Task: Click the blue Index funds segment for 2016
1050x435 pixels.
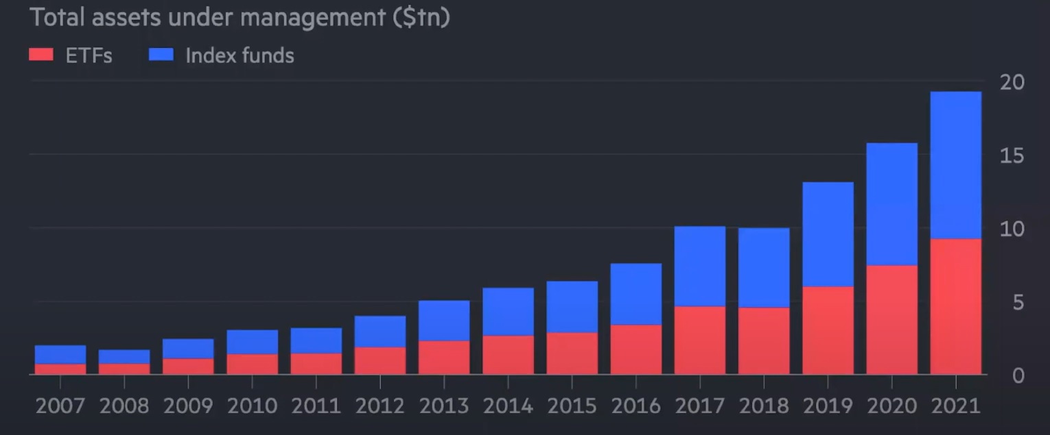Action: pos(636,295)
